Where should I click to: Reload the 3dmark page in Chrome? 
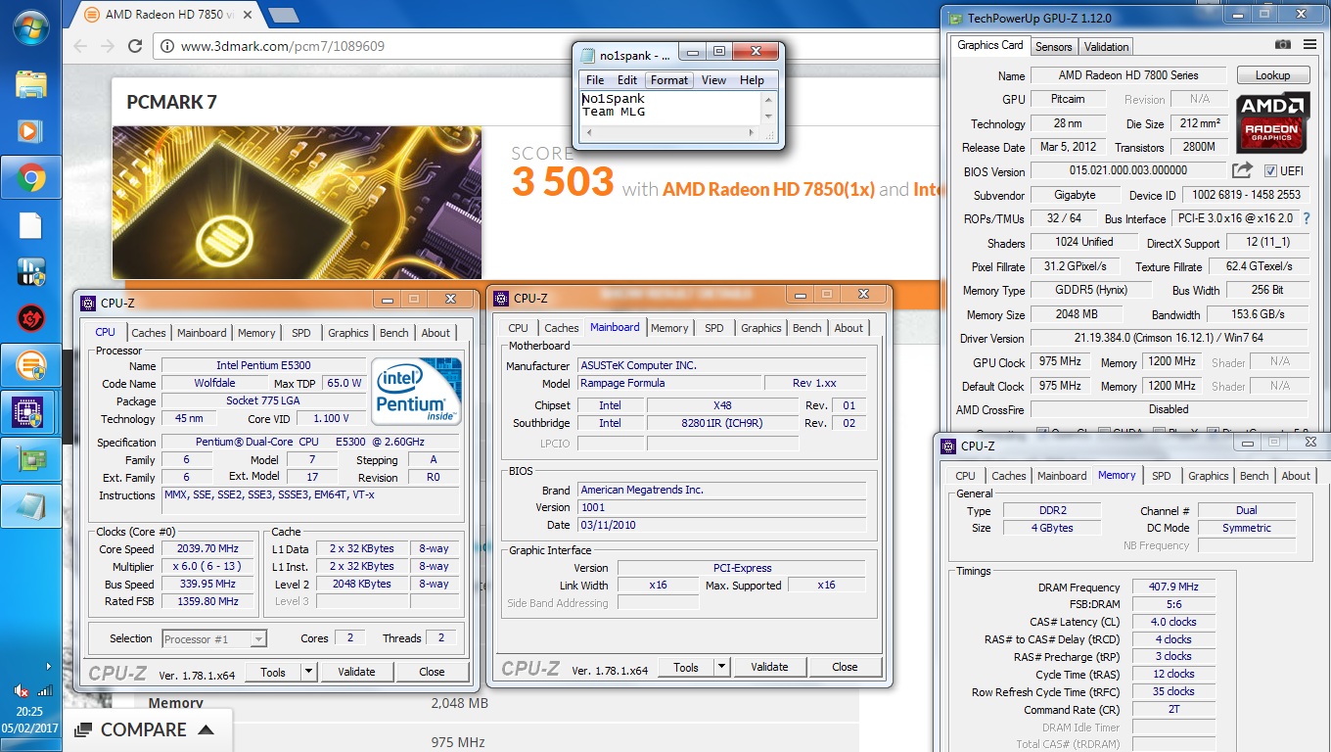click(x=135, y=46)
